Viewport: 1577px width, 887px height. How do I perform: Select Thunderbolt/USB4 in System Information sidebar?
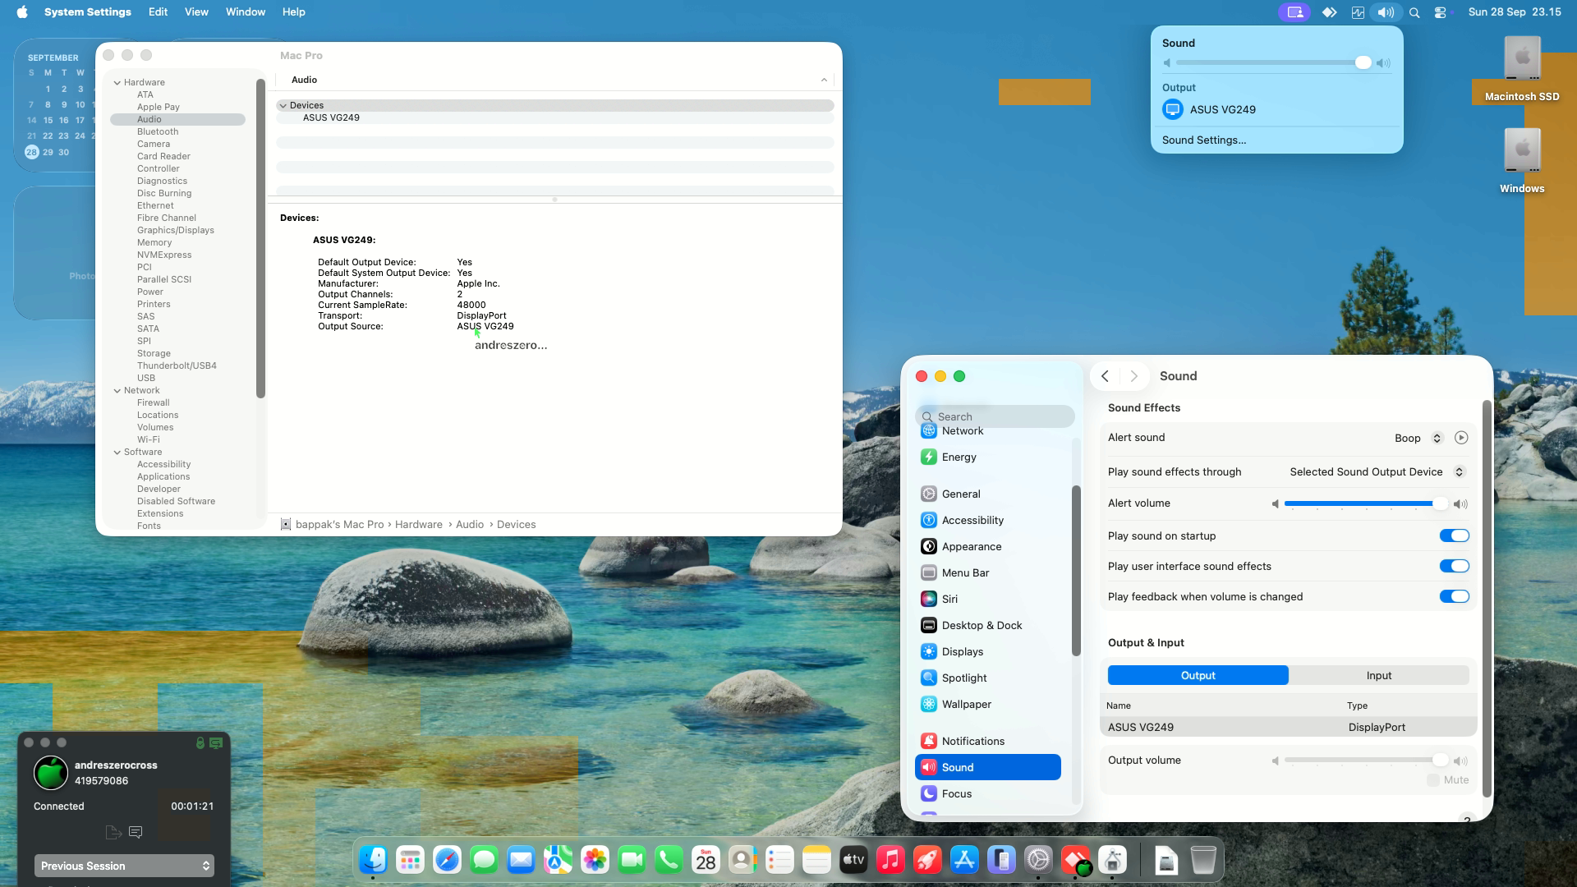click(x=177, y=365)
